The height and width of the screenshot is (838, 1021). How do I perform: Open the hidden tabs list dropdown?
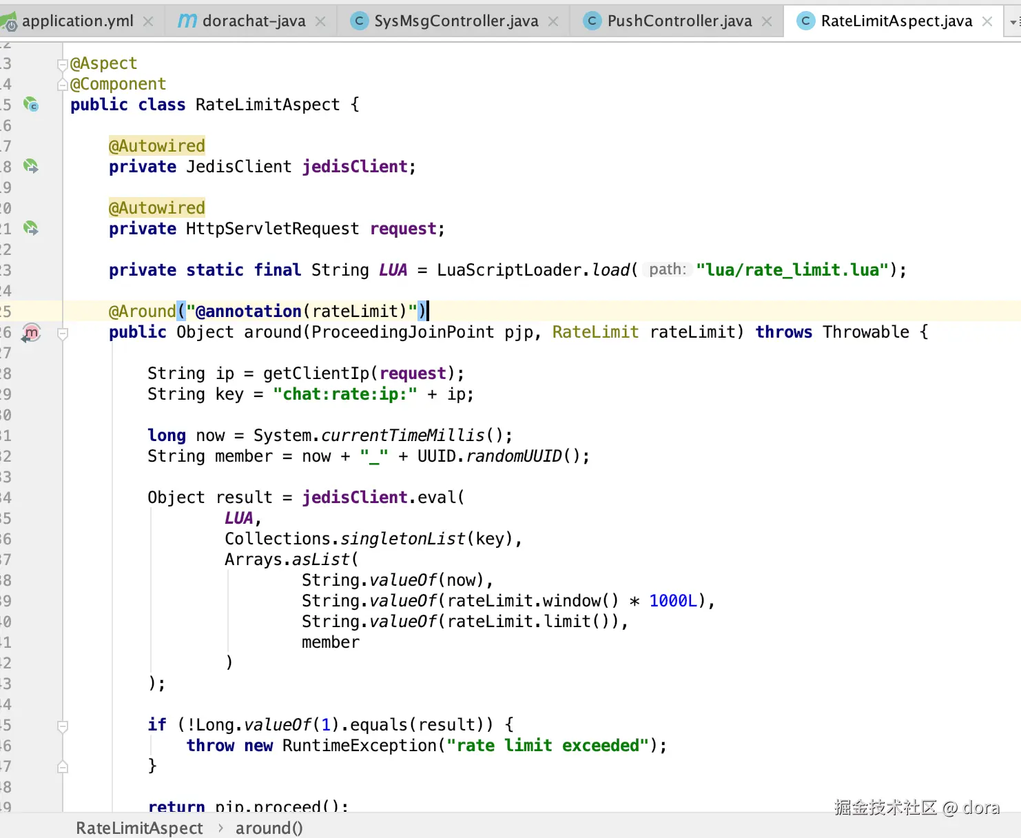pyautogui.click(x=1013, y=21)
